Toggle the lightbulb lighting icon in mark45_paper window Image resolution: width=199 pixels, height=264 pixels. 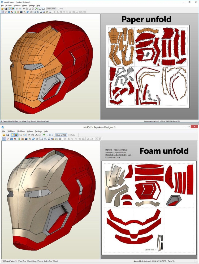pyautogui.click(x=10, y=9)
